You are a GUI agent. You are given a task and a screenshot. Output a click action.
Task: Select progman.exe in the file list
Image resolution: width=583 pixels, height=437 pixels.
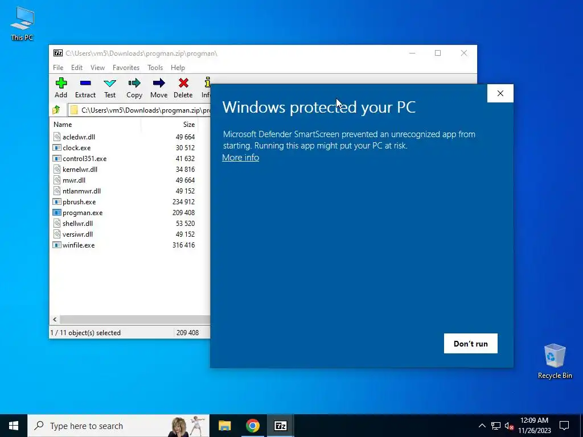pyautogui.click(x=83, y=213)
